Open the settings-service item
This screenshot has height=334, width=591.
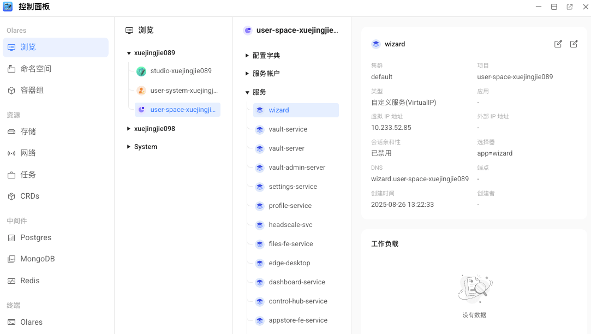[292, 187]
